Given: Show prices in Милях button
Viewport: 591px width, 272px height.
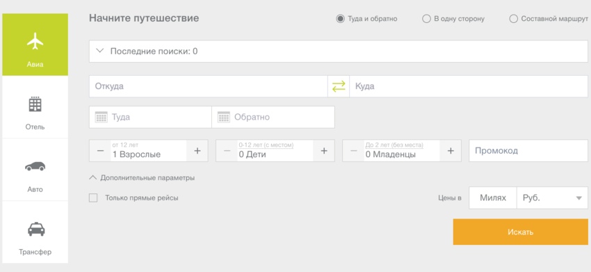Looking at the screenshot, I should pos(493,198).
